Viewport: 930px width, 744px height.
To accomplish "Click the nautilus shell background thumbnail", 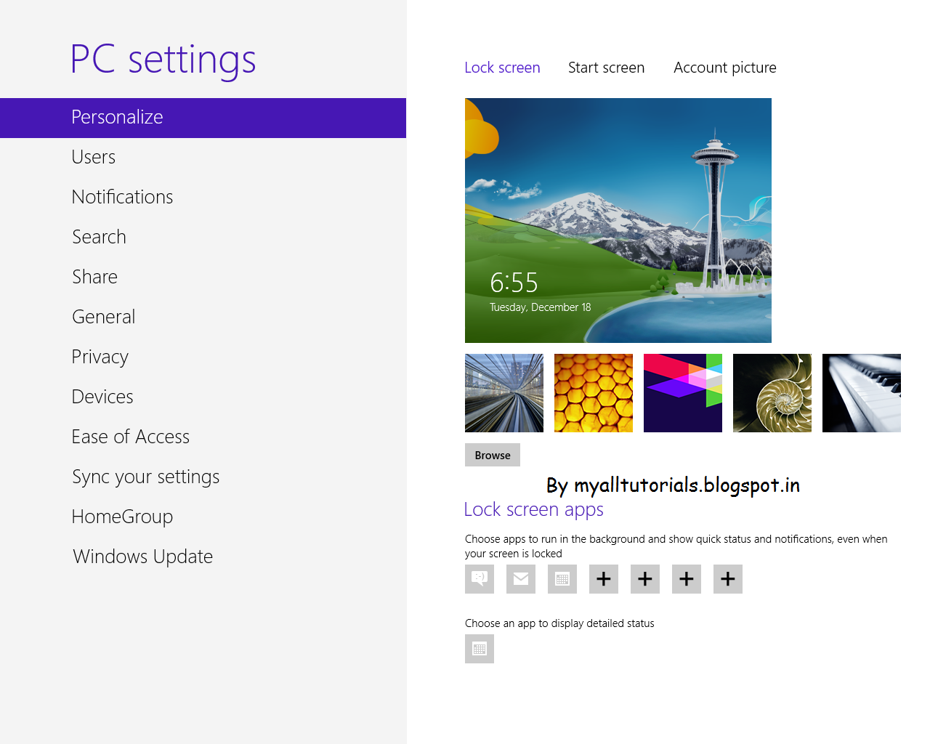I will [x=772, y=393].
